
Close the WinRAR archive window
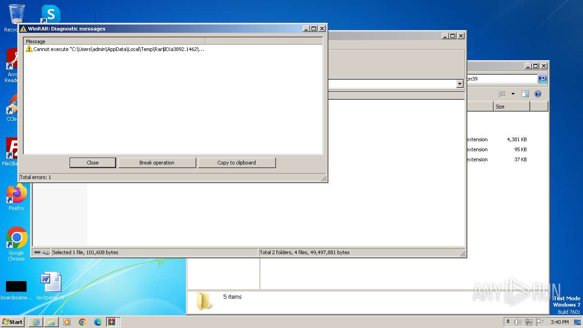click(x=461, y=36)
